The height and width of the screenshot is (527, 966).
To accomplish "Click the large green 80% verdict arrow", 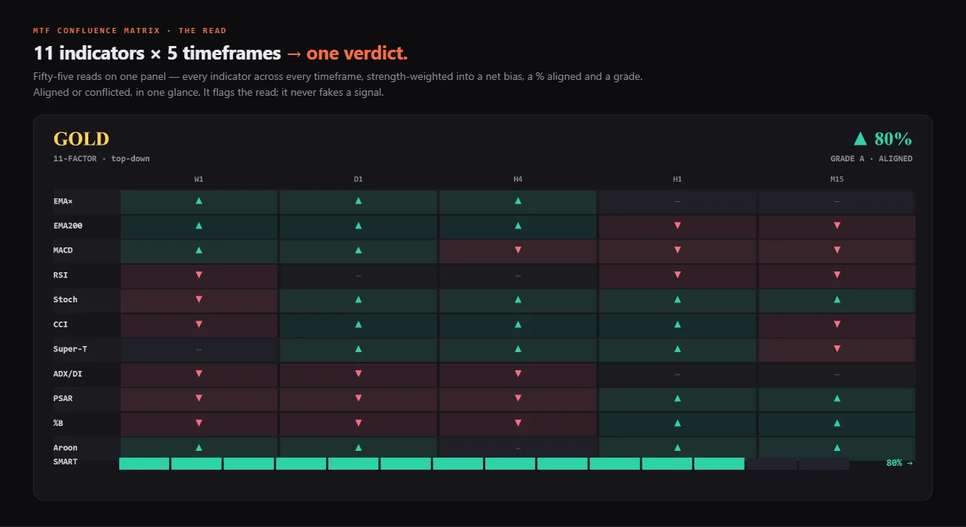I will point(860,139).
